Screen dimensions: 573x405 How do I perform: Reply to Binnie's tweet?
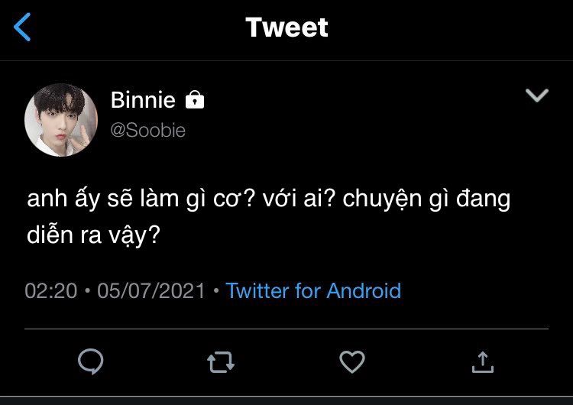pyautogui.click(x=91, y=361)
